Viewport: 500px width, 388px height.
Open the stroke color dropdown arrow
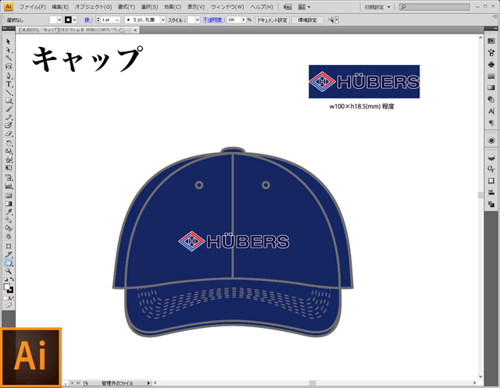point(74,20)
